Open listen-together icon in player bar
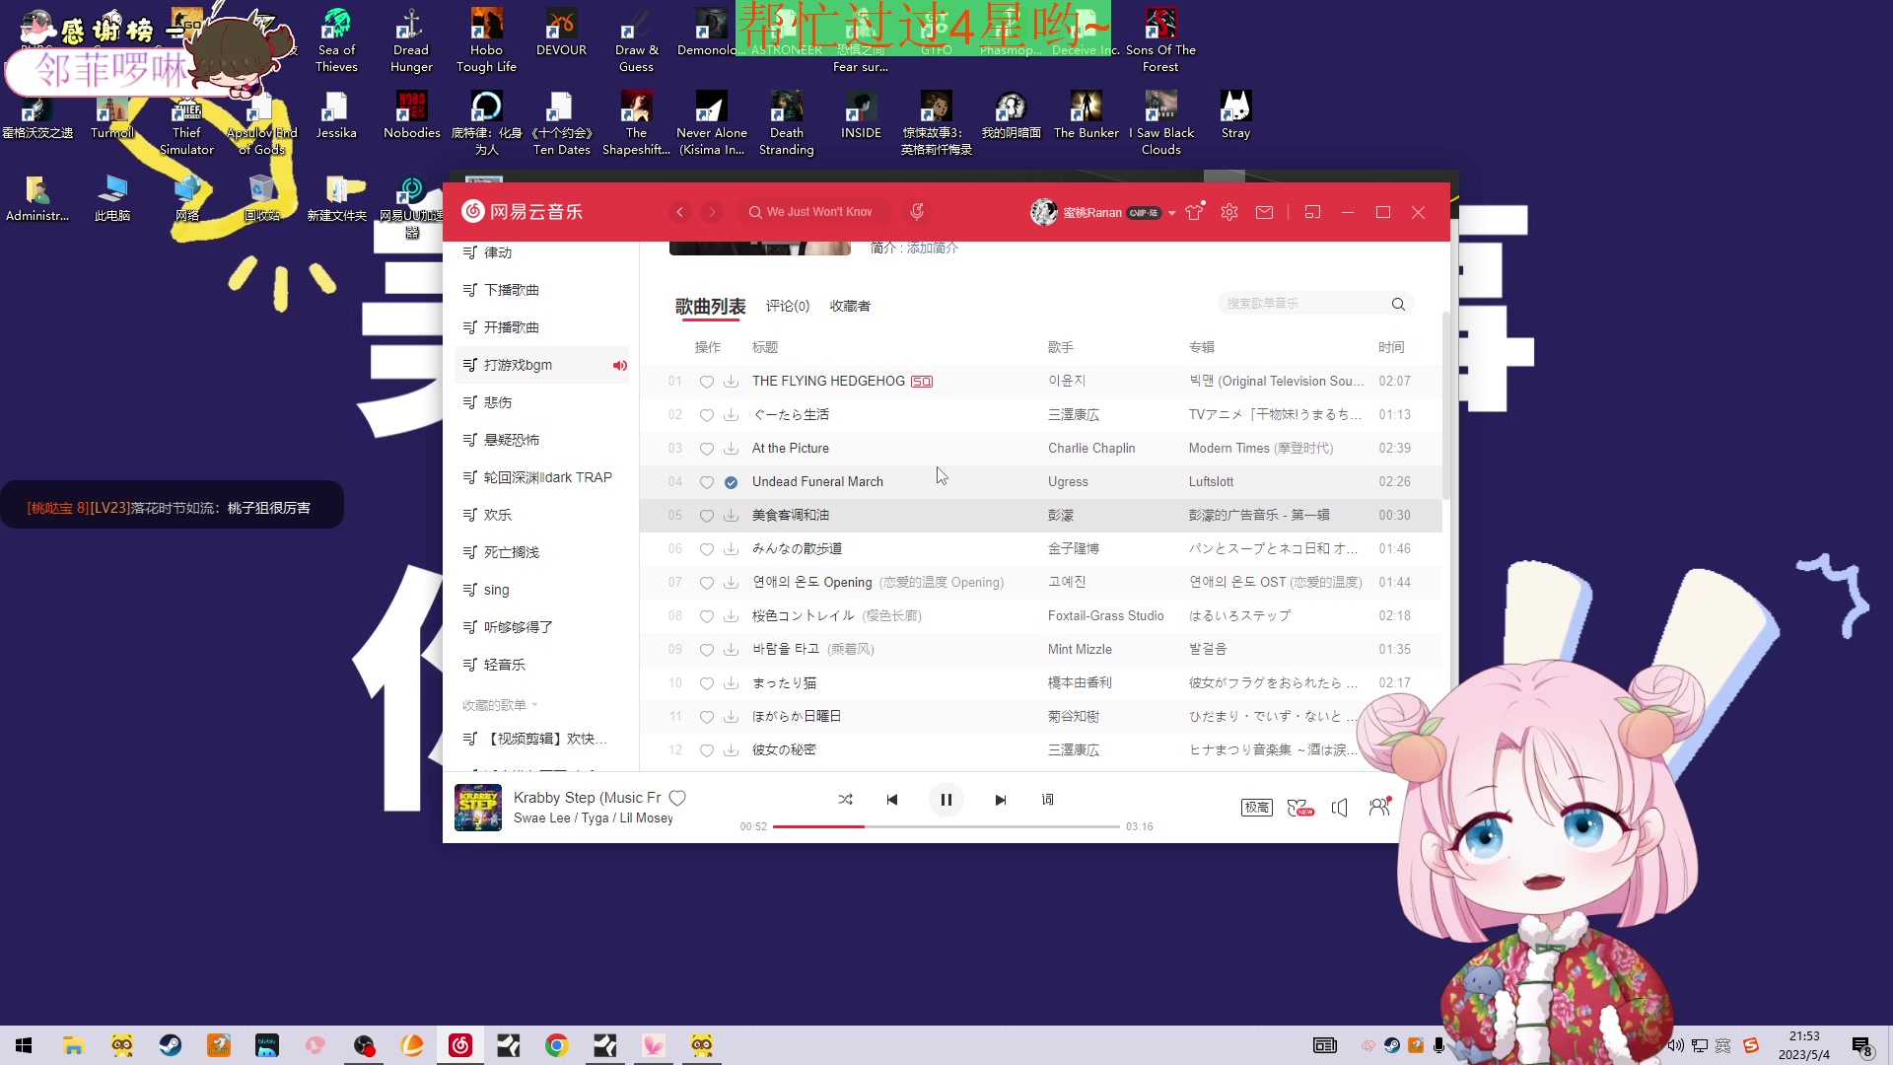Viewport: 1893px width, 1065px height. tap(1379, 808)
